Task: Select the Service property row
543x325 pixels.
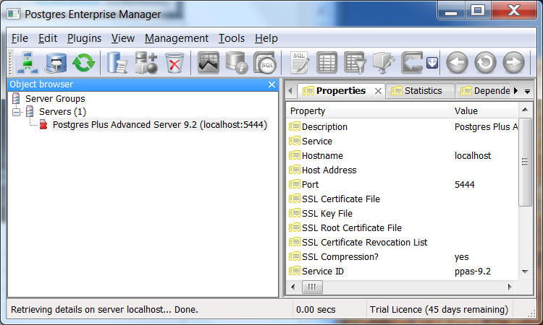Action: pos(403,142)
